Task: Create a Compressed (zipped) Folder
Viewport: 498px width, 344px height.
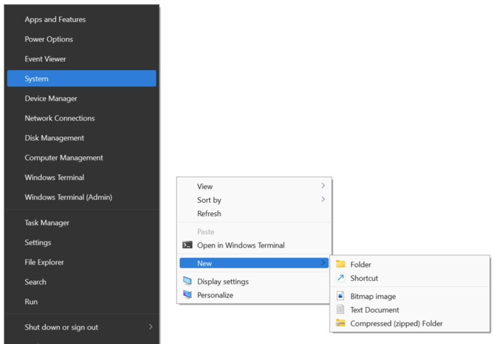Action: (410, 323)
